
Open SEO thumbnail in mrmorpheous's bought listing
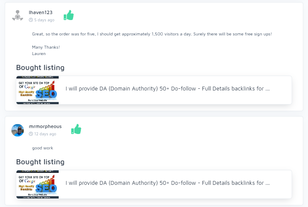click(37, 184)
